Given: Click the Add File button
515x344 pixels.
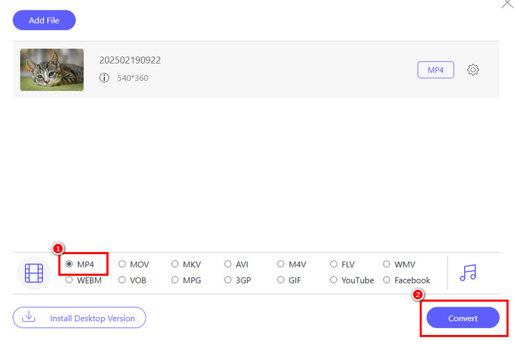Looking at the screenshot, I should click(x=44, y=21).
